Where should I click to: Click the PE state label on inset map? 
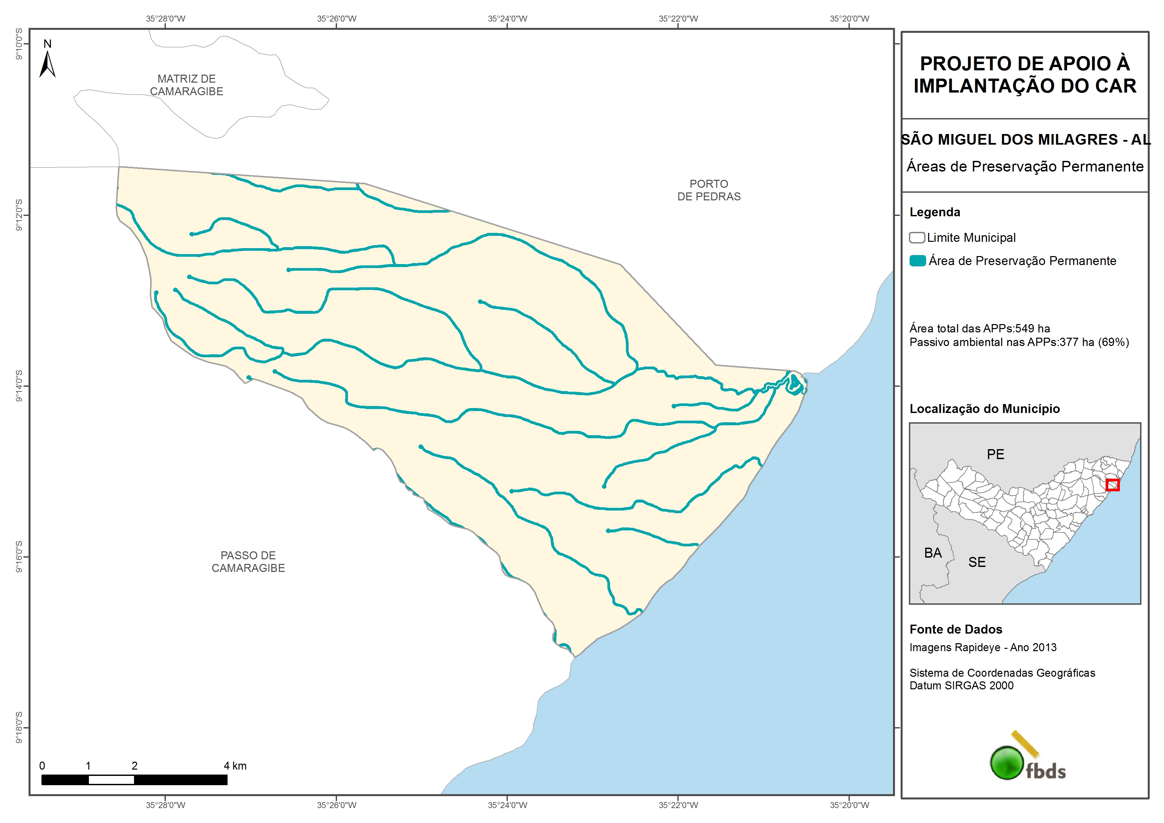995,454
